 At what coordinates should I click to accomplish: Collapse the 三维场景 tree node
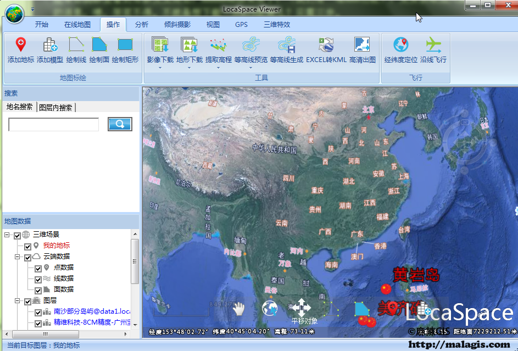point(7,235)
